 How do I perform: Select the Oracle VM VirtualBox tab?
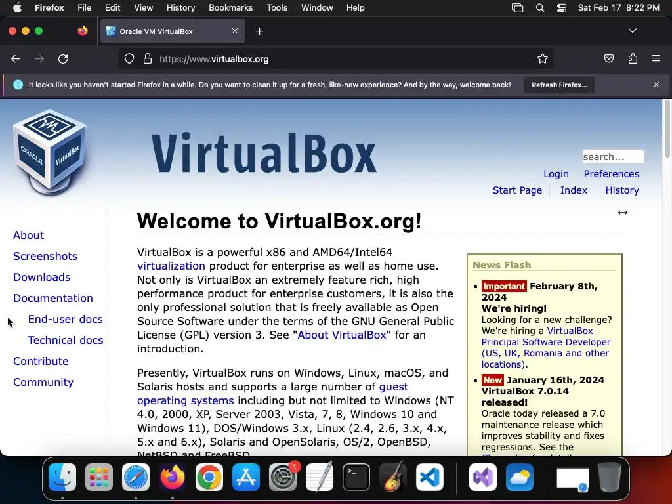(x=173, y=31)
